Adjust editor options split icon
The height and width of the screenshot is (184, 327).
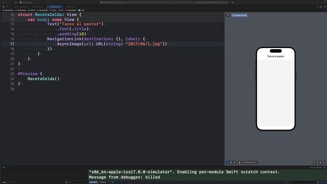pos(321,7)
